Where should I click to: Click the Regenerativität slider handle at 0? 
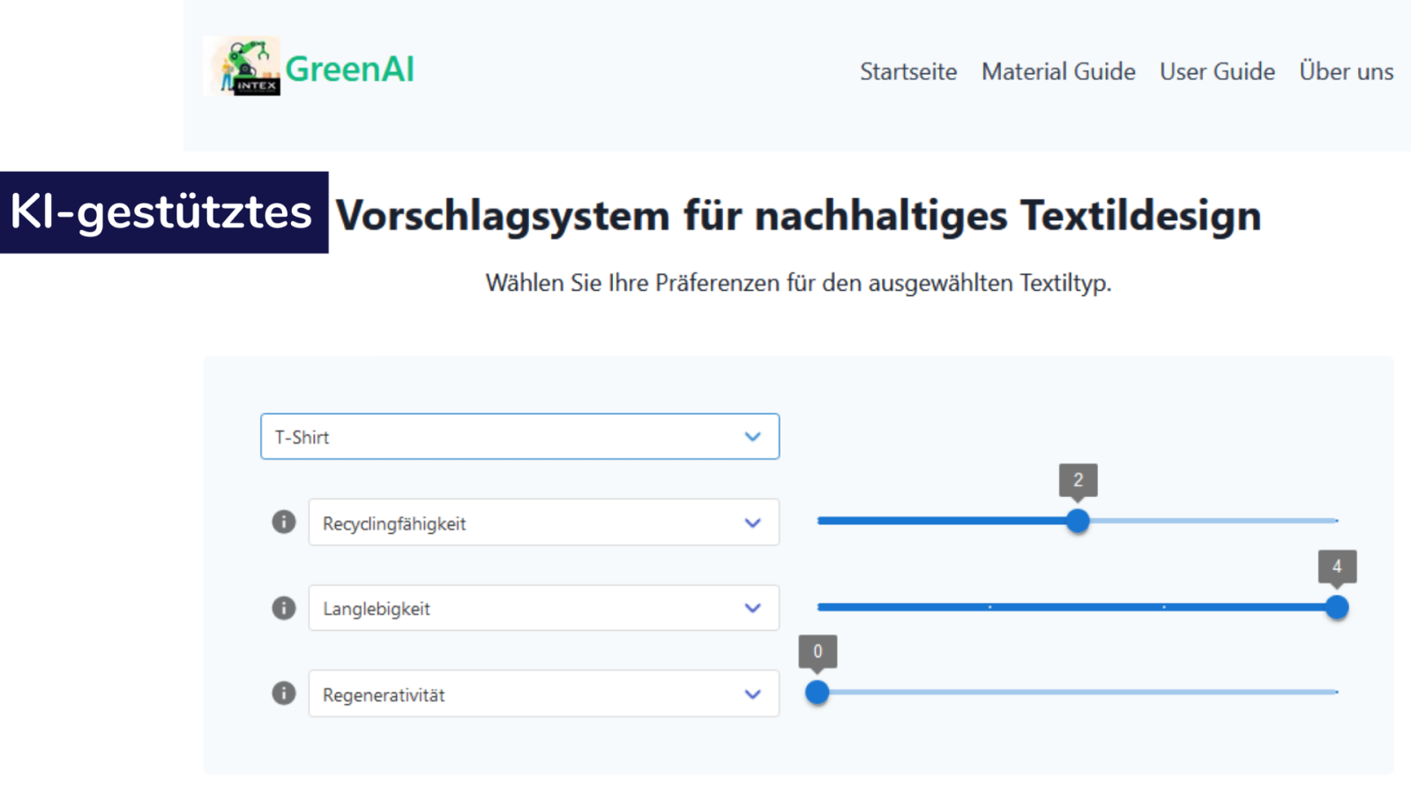pos(817,693)
